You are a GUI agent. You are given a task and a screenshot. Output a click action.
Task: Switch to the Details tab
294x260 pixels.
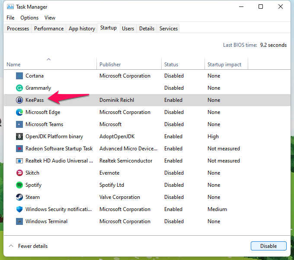[x=147, y=29]
